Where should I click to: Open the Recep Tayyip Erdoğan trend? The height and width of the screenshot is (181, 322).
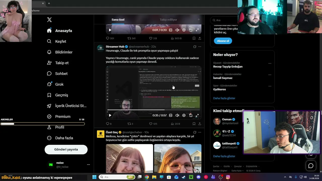[228, 67]
